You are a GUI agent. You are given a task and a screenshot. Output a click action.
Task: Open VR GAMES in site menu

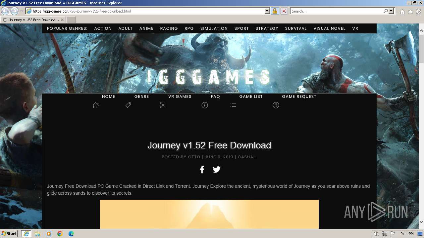coord(180,97)
